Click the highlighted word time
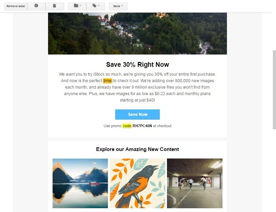The image size is (276, 212). tap(107, 81)
